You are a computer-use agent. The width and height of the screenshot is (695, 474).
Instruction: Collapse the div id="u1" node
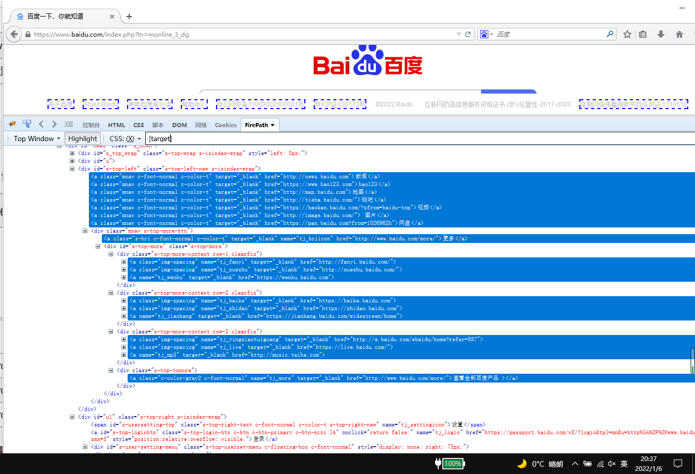pyautogui.click(x=72, y=417)
